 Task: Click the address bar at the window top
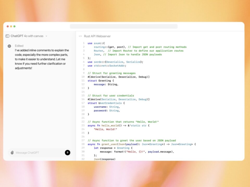124,26
